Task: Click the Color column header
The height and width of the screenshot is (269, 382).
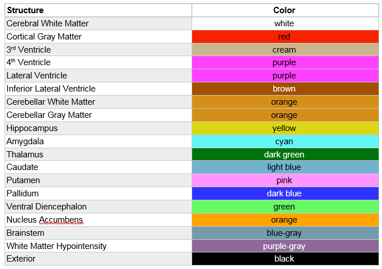Action: [x=285, y=10]
